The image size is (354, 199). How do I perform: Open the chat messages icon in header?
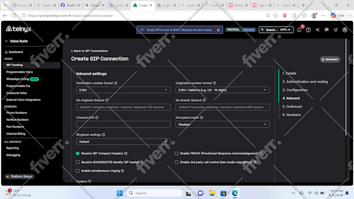[326, 30]
